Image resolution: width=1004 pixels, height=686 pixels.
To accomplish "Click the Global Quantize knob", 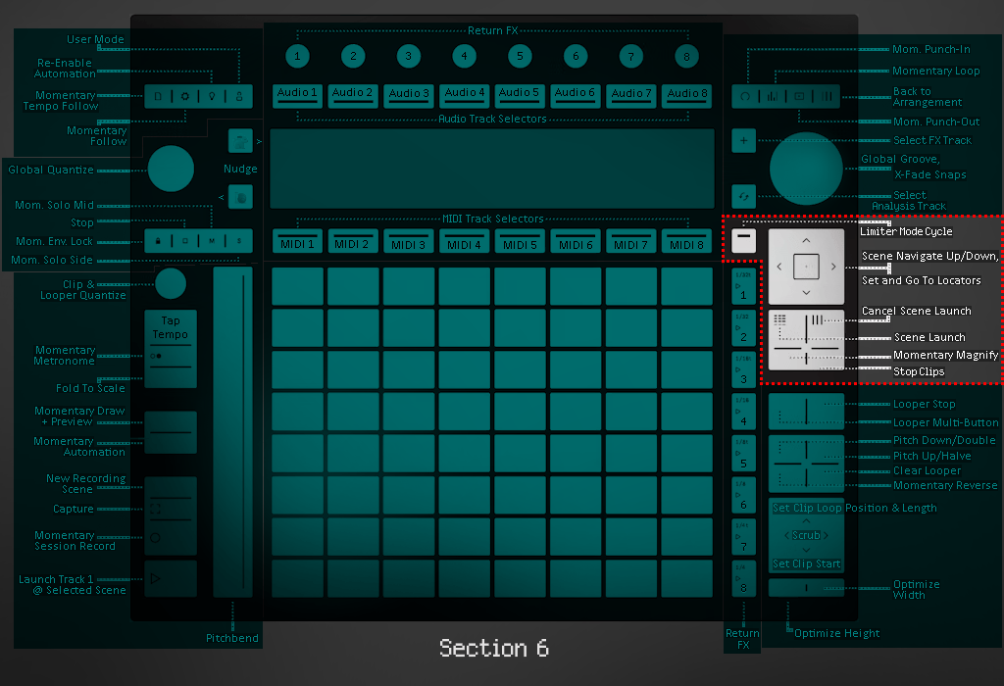I will (171, 168).
